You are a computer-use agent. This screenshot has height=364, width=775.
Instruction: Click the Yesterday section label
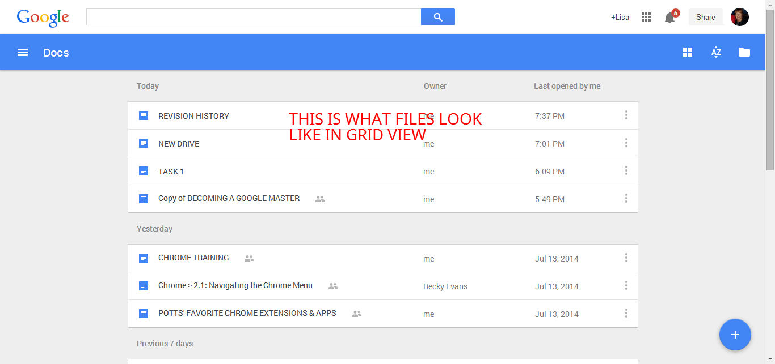pyautogui.click(x=154, y=229)
